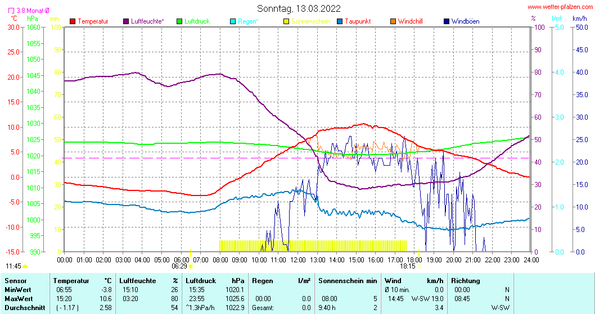Click the Windböen legend label
The height and width of the screenshot is (314, 595).
coord(465,21)
